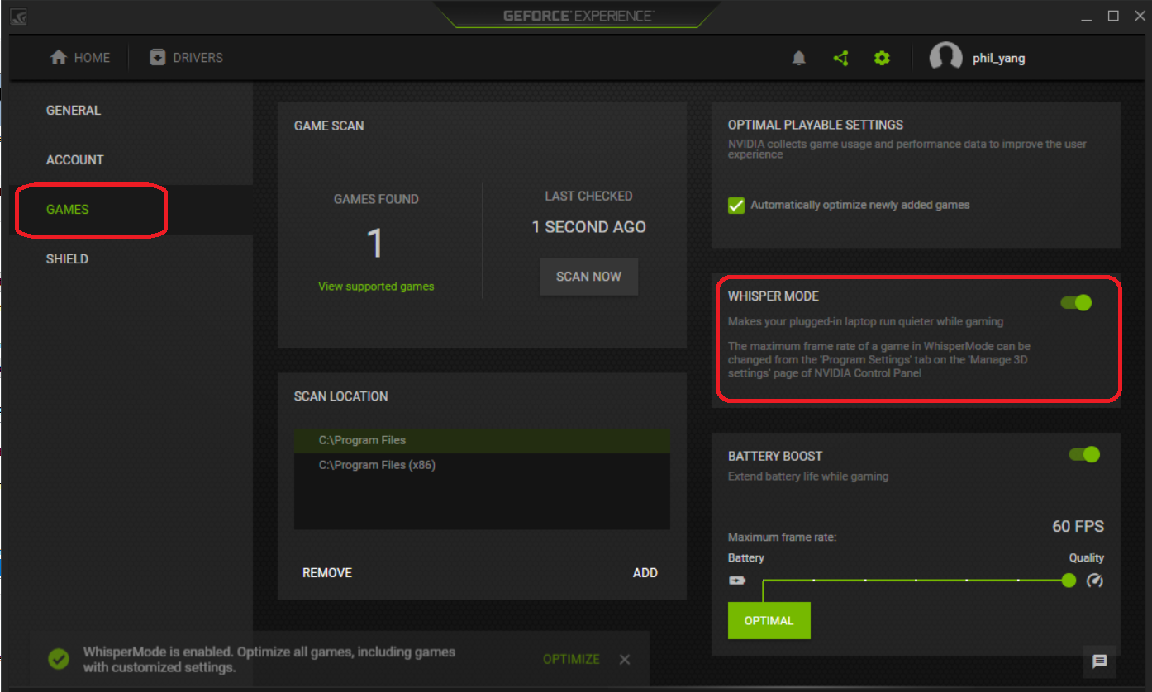Open the notifications bell
This screenshot has width=1152, height=692.
click(x=798, y=58)
